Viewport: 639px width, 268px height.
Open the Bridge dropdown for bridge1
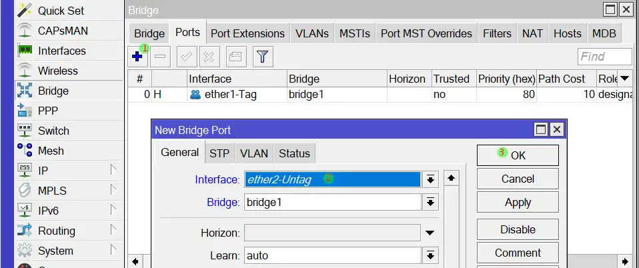(430, 202)
